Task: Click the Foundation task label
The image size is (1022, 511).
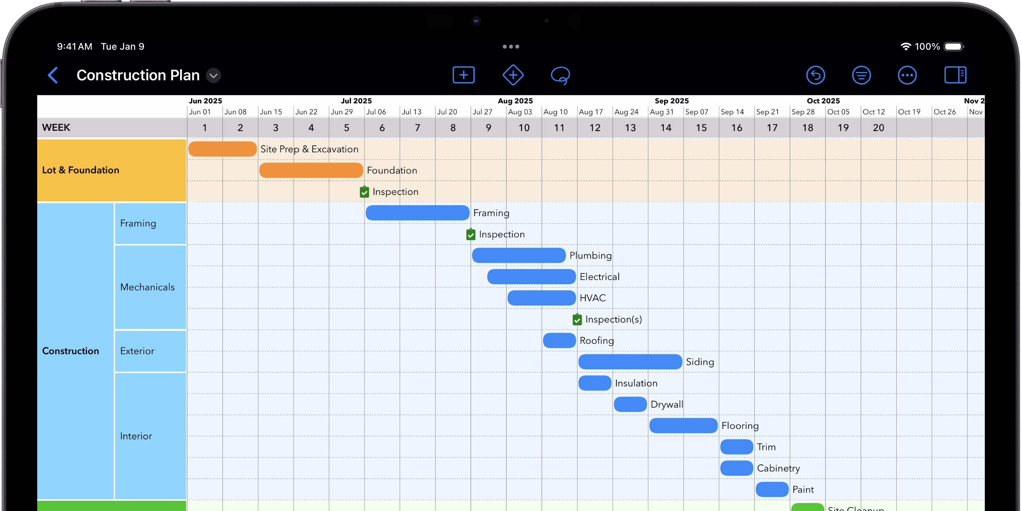Action: [x=392, y=171]
